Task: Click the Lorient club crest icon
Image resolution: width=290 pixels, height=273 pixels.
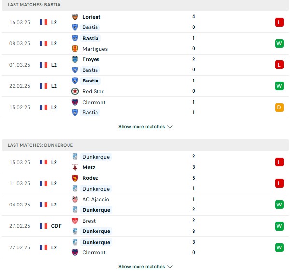Action: pos(75,17)
